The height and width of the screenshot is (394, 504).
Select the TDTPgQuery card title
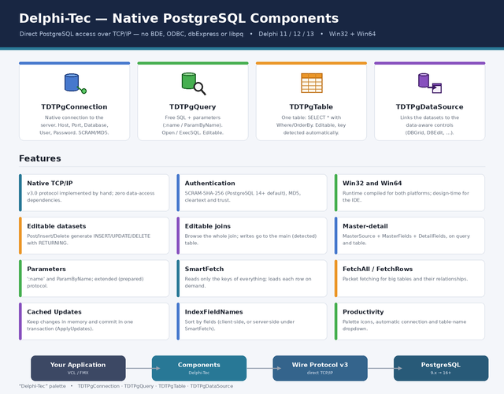(193, 107)
